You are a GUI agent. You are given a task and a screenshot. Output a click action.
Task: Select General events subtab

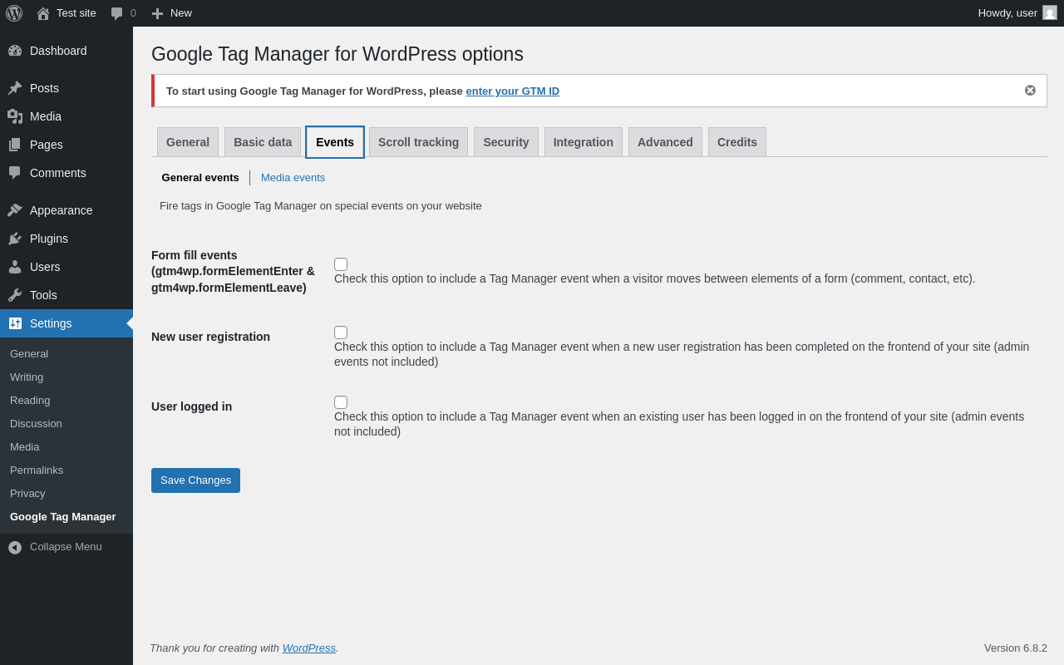pos(200,178)
